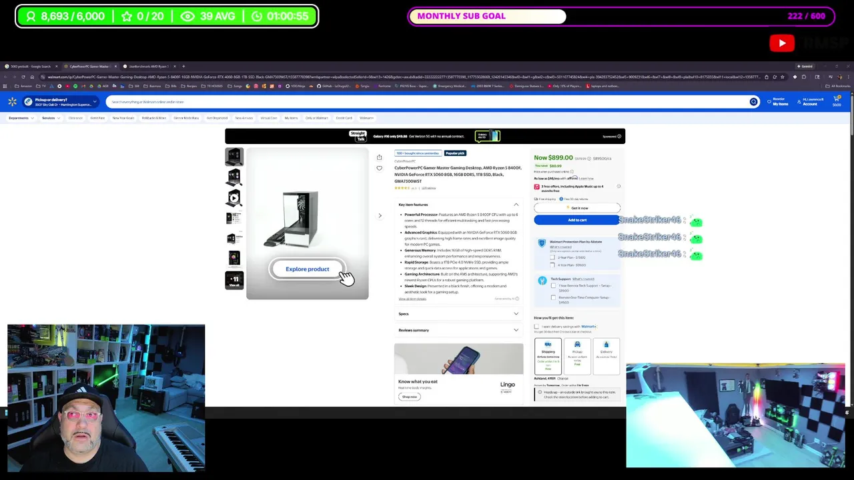
Task: Open New Arrivals nav item
Action: [244, 118]
